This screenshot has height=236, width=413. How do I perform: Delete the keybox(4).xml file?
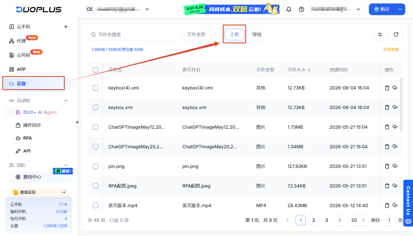pos(387,88)
